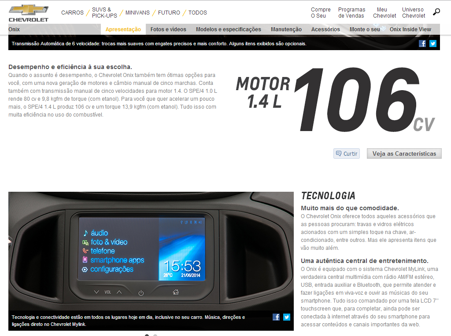
Task: Expand the MINIVANS menu
Action: pyautogui.click(x=137, y=13)
